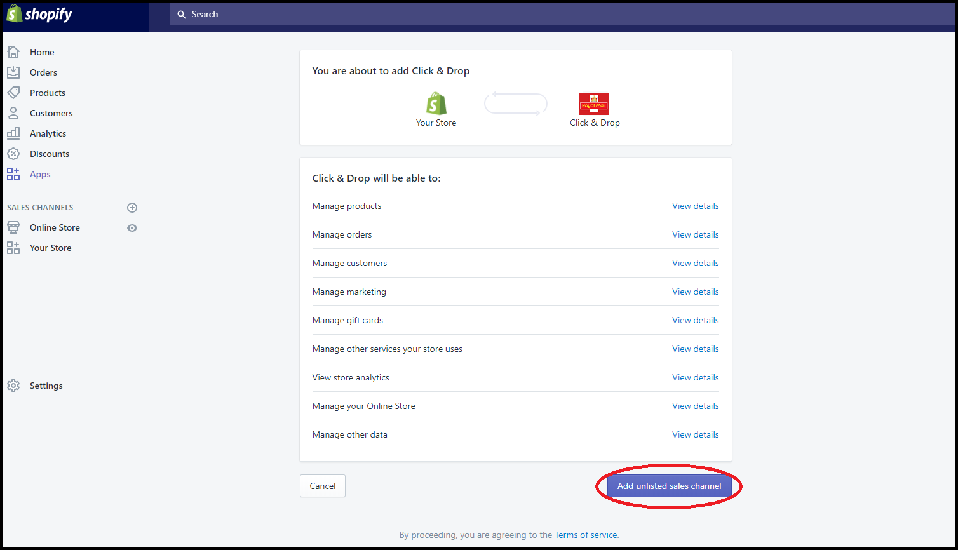This screenshot has width=958, height=550.
Task: Click the Analytics bar chart icon
Action: pyautogui.click(x=13, y=133)
